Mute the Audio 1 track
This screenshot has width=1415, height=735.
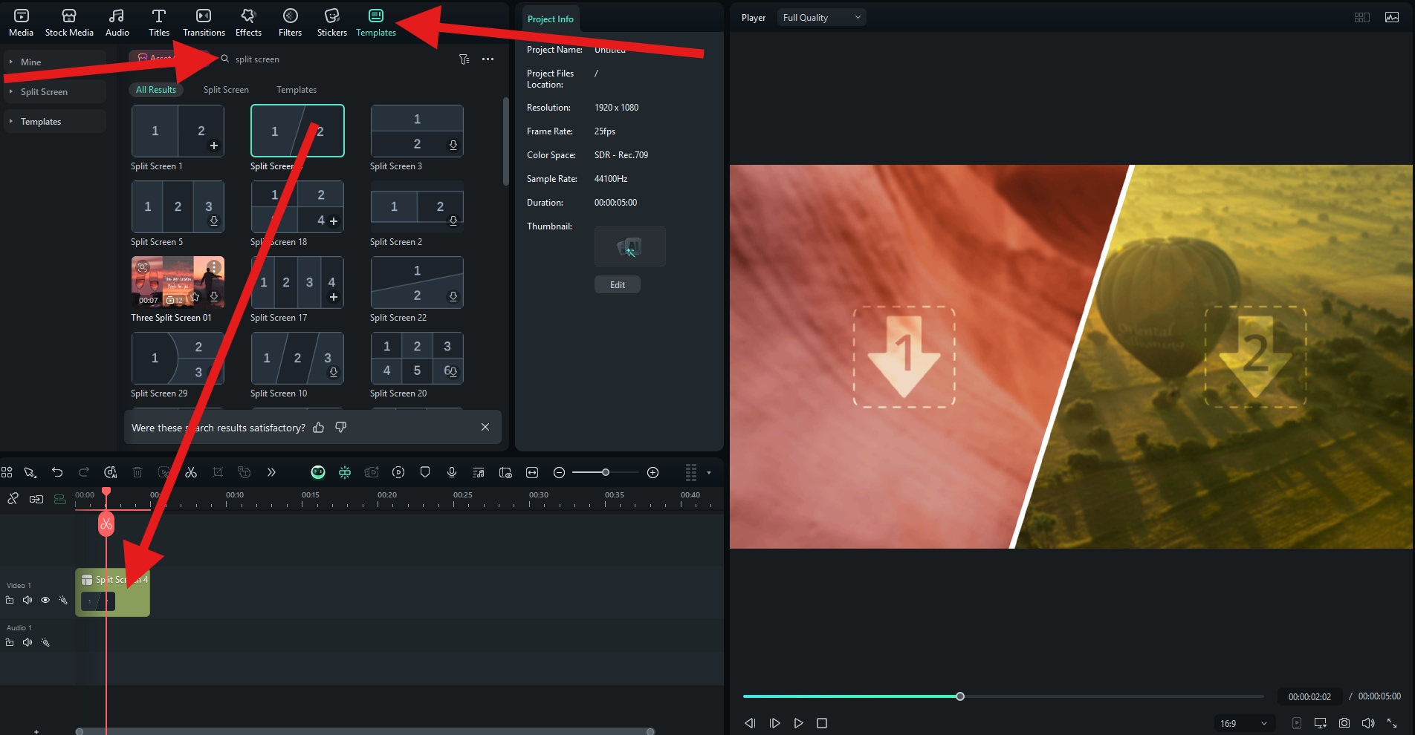pos(27,642)
